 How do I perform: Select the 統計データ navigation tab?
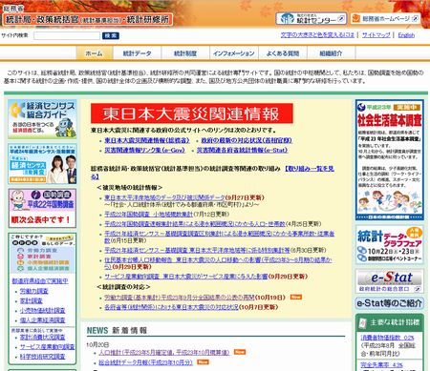tap(138, 53)
